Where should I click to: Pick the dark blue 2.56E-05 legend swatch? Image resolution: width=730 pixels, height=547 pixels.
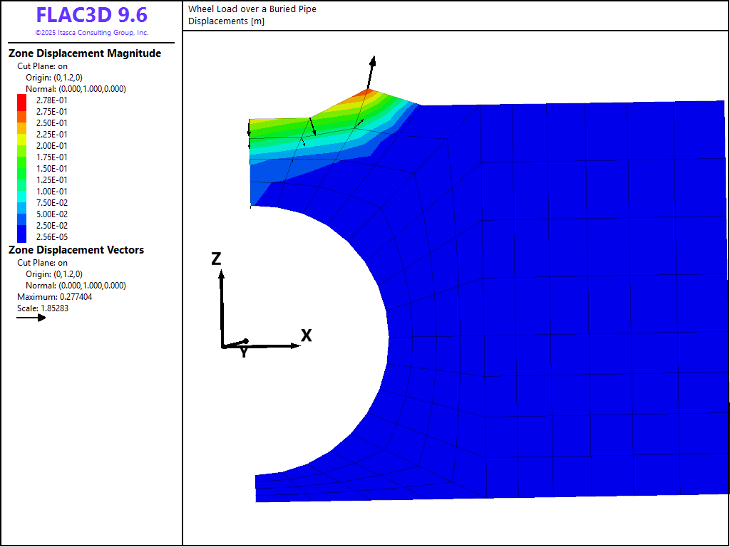(x=21, y=236)
